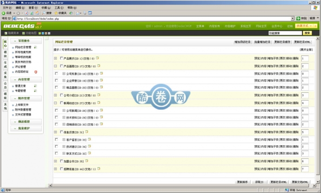Tick the checkbox for 公司形象[ID:18]
This screenshot has width=321, height=193.
(56, 73)
